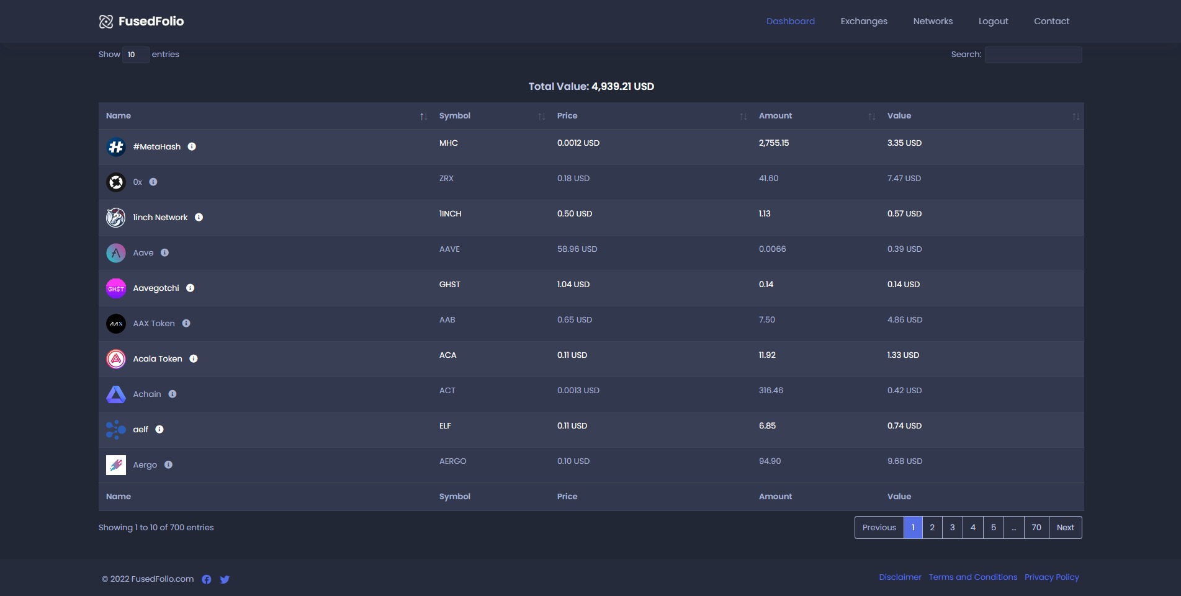Click the FusedFolio logo icon
1181x596 pixels.
[x=106, y=22]
